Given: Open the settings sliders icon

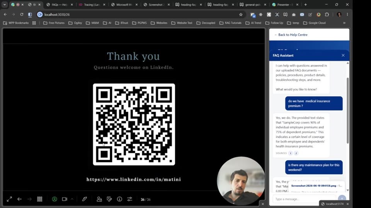Looking at the screenshot, I should pos(130,199).
